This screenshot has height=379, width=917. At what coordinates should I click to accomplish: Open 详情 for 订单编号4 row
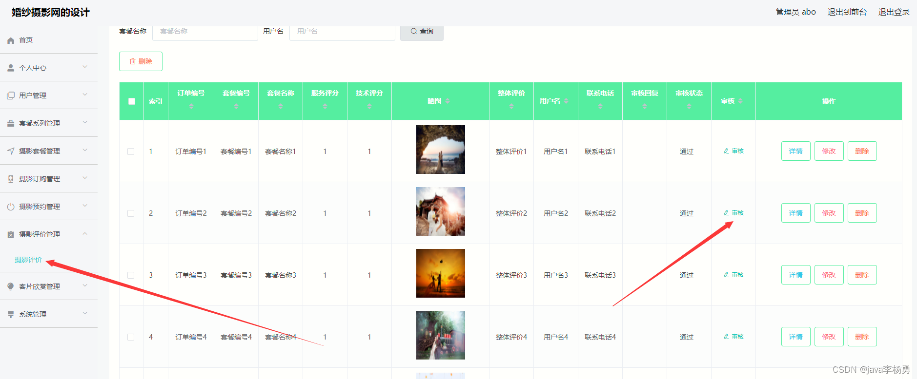pyautogui.click(x=796, y=337)
